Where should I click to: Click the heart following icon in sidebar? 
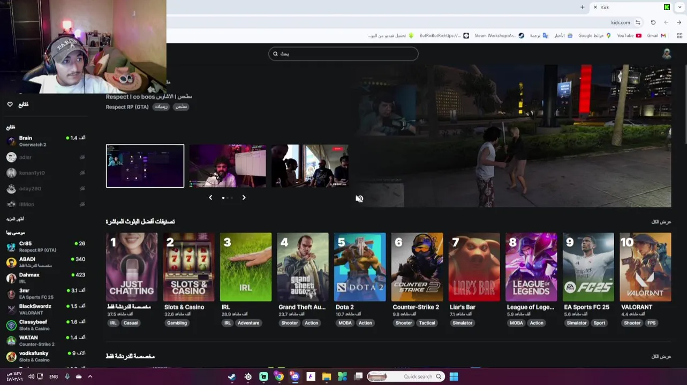pyautogui.click(x=10, y=104)
